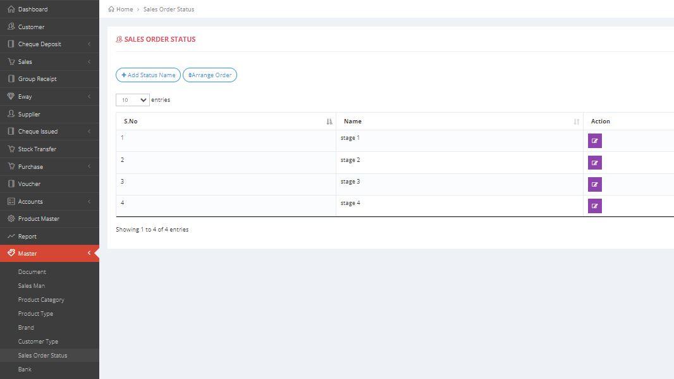This screenshot has height=379, width=674.
Task: Sort table by Name column
Action: (x=460, y=121)
